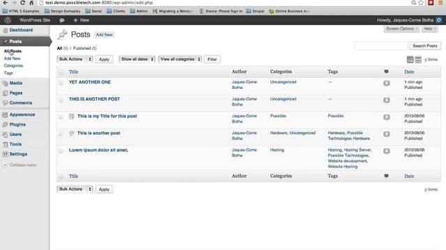Screen dimensions: 446x250
Task: Click the bottom Apply button
Action: 104,189
